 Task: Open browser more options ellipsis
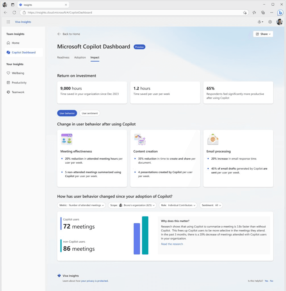[x=272, y=13]
